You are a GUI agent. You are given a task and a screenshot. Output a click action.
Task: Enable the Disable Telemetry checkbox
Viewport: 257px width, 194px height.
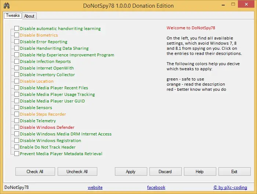point(17,121)
